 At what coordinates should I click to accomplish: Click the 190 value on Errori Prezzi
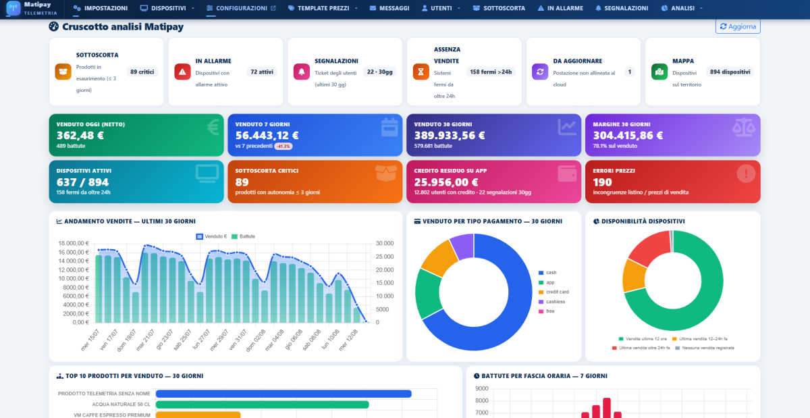coord(603,182)
